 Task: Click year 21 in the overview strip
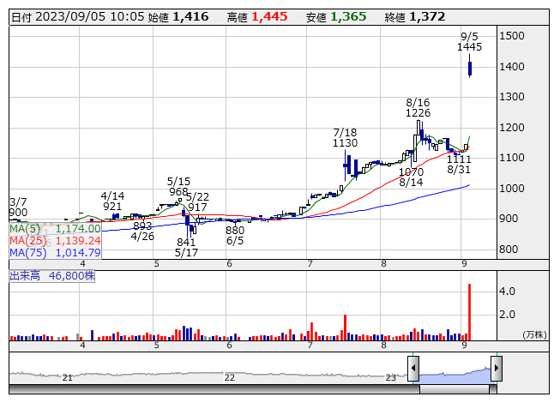coord(67,377)
